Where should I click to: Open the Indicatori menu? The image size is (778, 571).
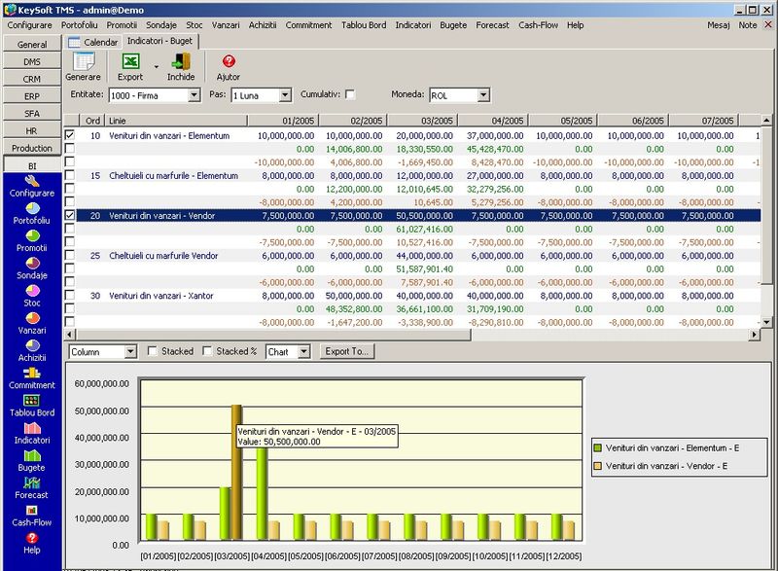[412, 24]
